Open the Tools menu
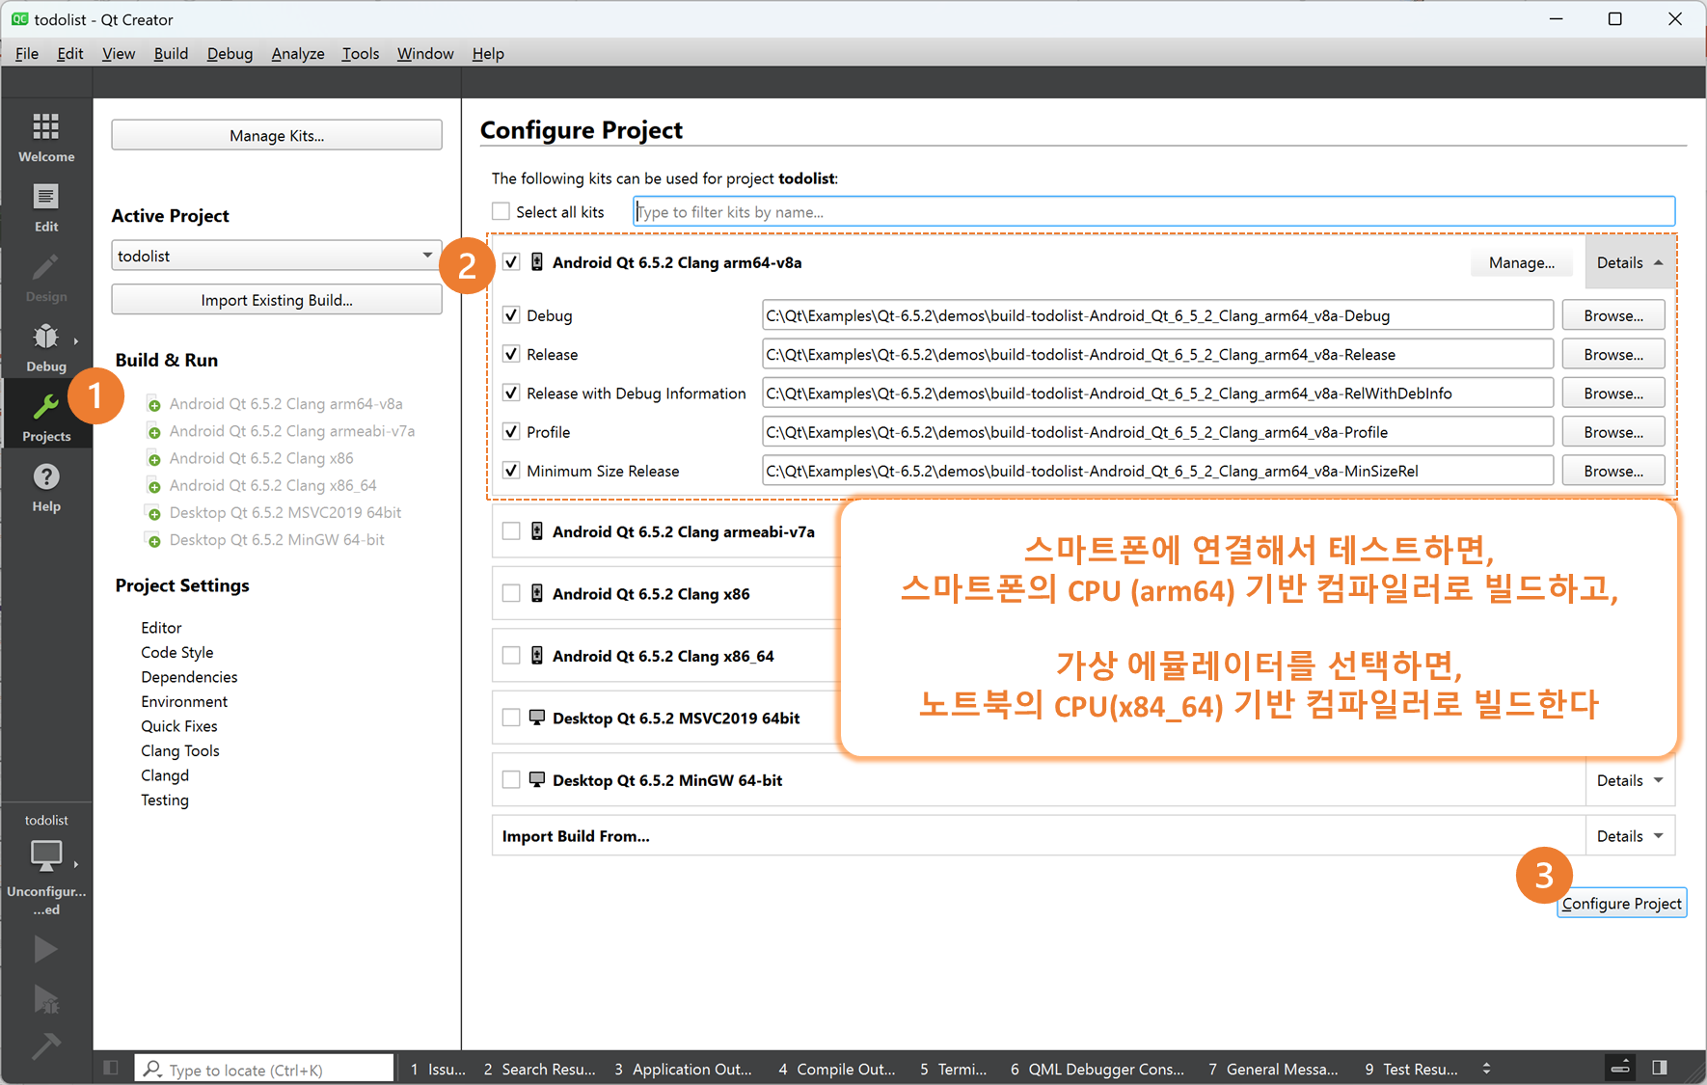This screenshot has width=1707, height=1085. pyautogui.click(x=360, y=53)
